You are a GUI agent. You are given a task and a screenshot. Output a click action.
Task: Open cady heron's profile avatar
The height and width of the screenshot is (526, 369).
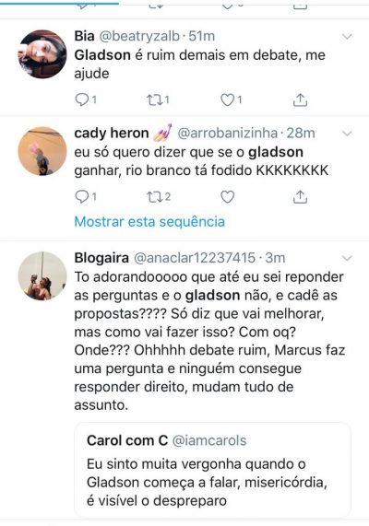42,151
